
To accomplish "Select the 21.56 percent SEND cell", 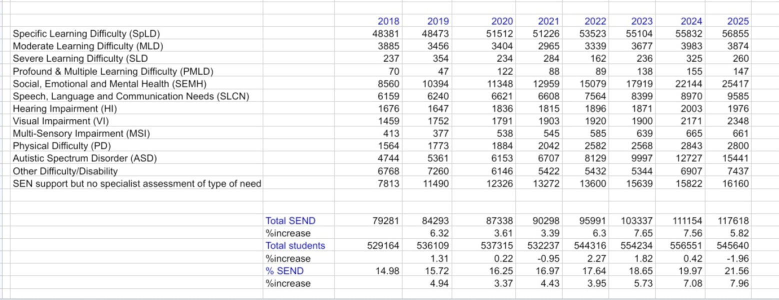I will pyautogui.click(x=738, y=271).
